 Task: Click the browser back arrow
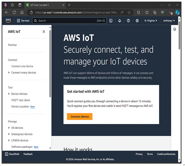[x=7, y=12]
